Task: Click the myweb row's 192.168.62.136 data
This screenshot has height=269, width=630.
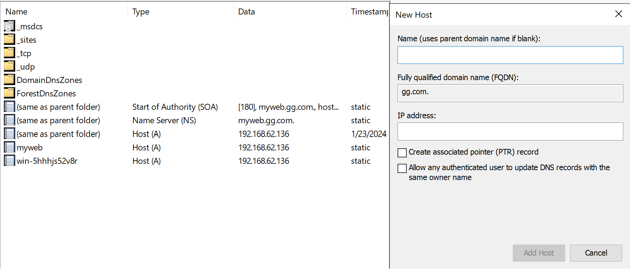Action: tap(263, 148)
